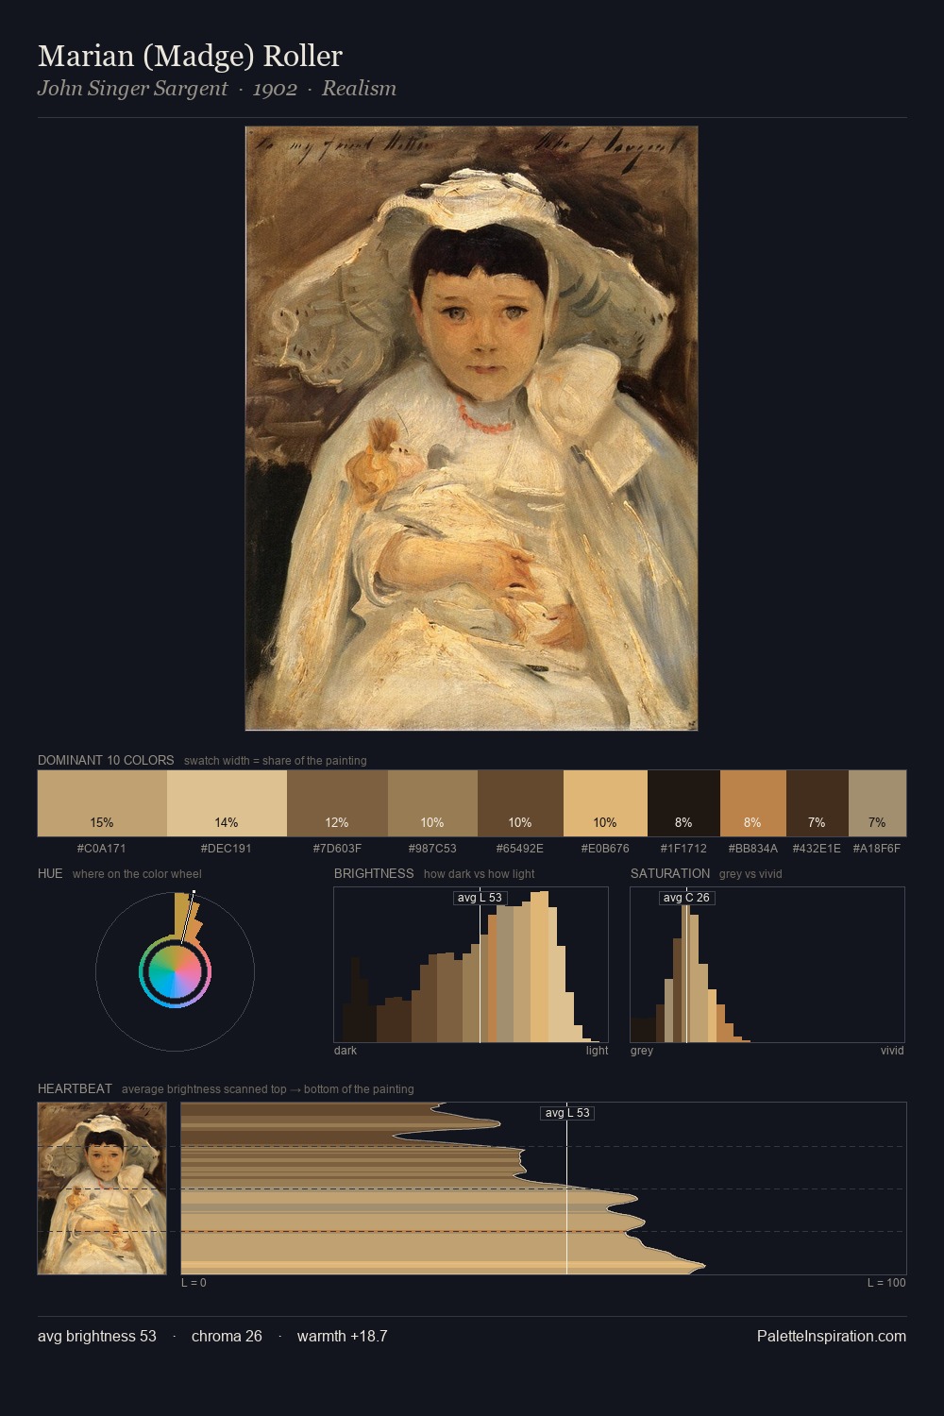
Task: Click the HUE section heading
Action: click(50, 873)
